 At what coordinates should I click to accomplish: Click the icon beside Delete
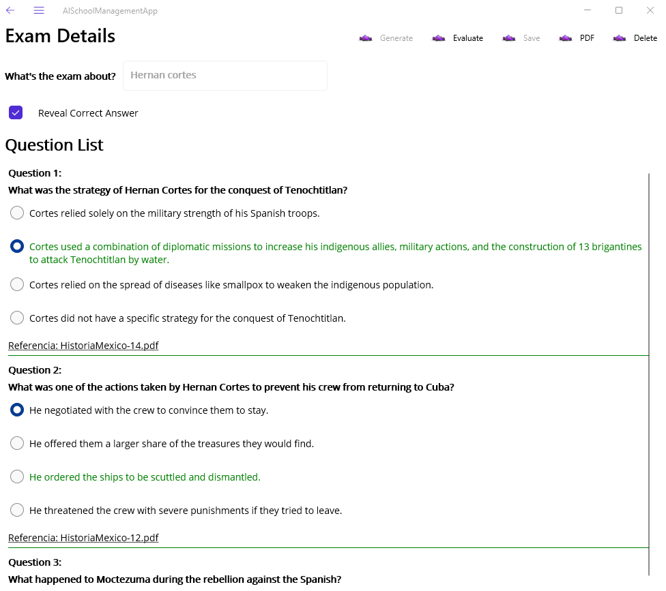pyautogui.click(x=620, y=38)
